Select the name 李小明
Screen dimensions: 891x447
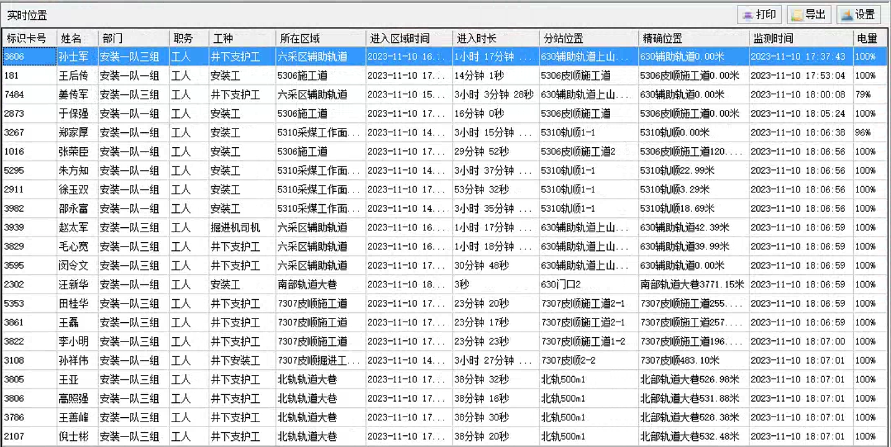pos(73,342)
